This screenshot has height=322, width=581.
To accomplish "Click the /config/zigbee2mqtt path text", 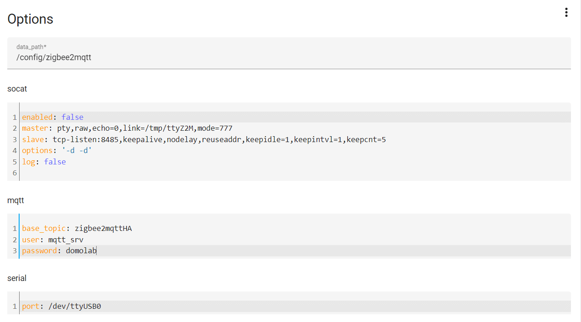I will tap(54, 57).
